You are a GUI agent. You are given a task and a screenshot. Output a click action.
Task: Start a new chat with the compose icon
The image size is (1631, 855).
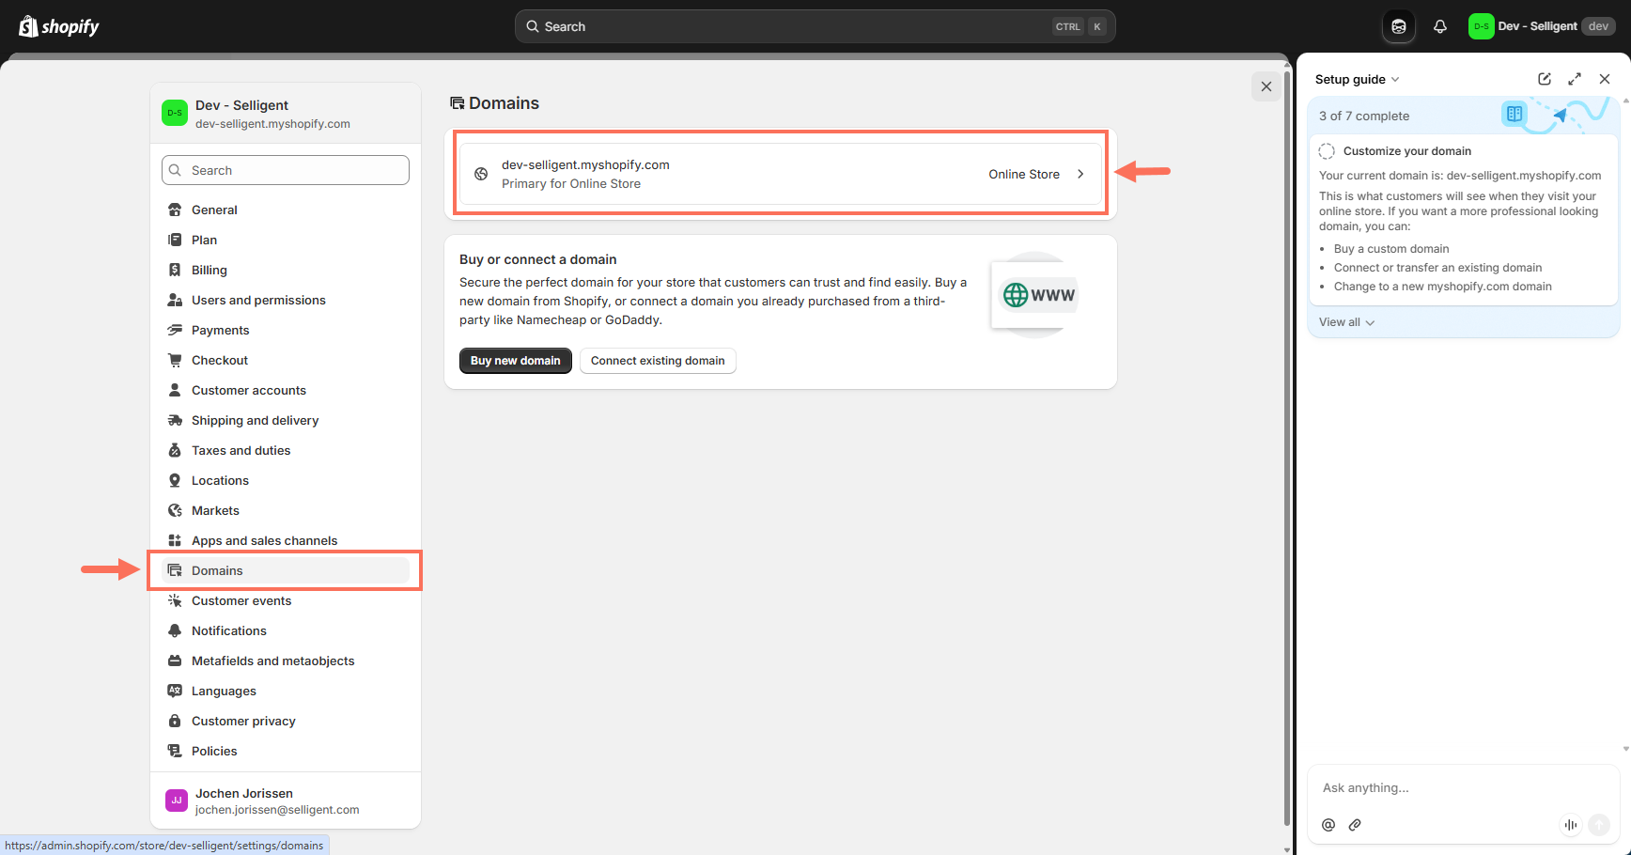pyautogui.click(x=1544, y=79)
